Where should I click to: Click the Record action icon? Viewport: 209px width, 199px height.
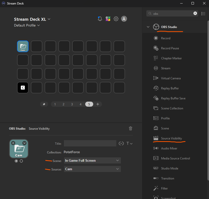coord(156,38)
